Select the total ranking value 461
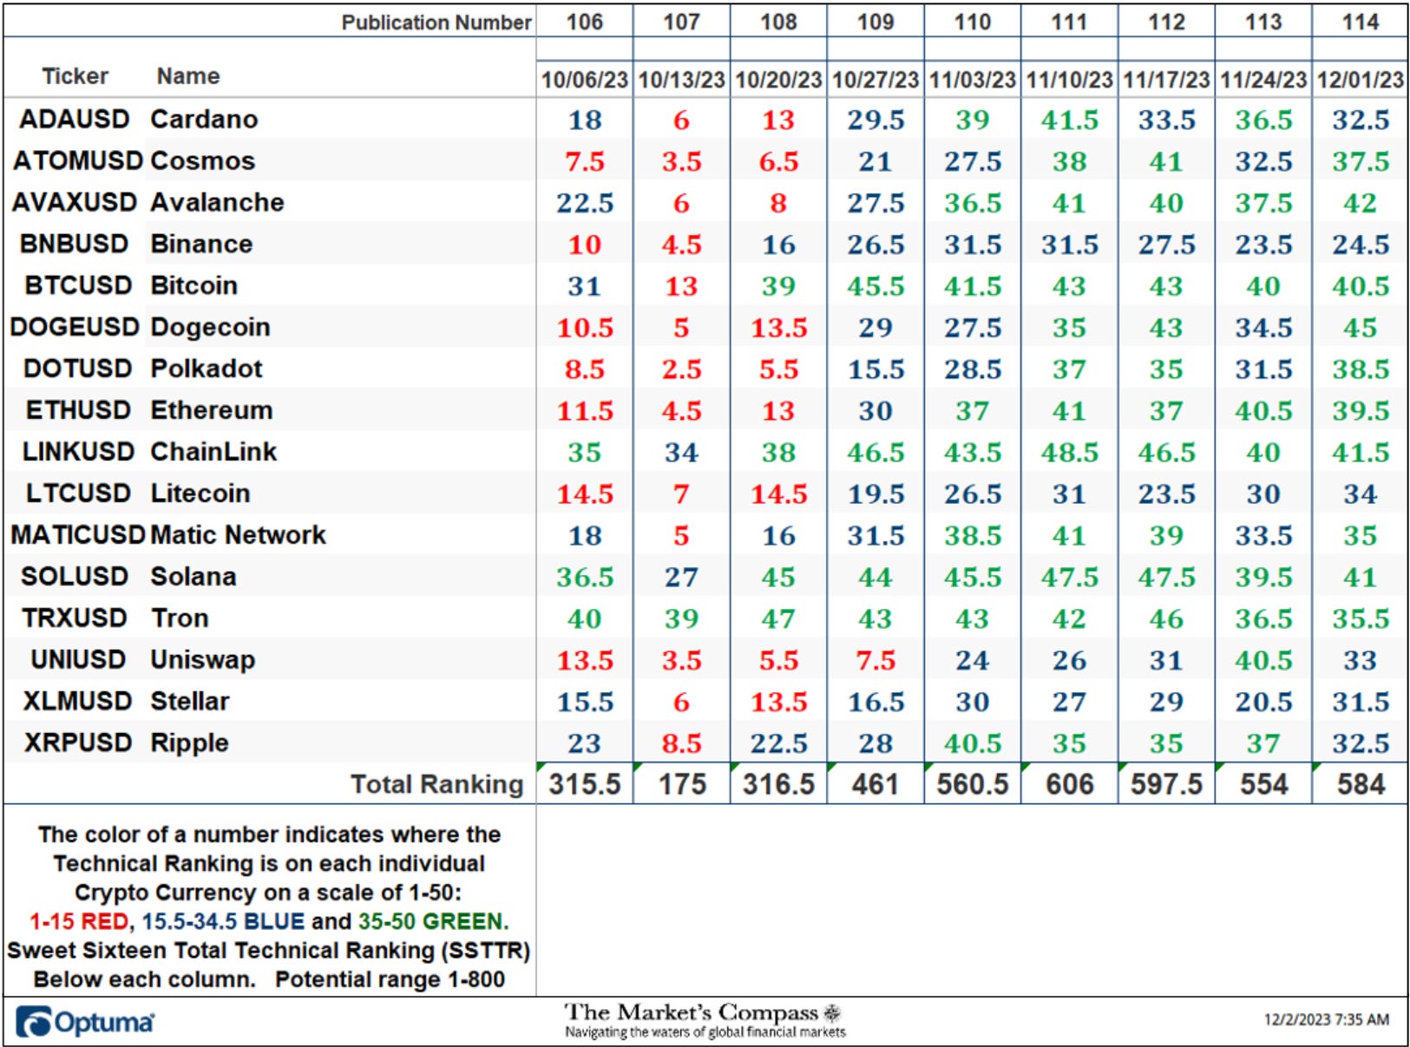 coord(876,785)
